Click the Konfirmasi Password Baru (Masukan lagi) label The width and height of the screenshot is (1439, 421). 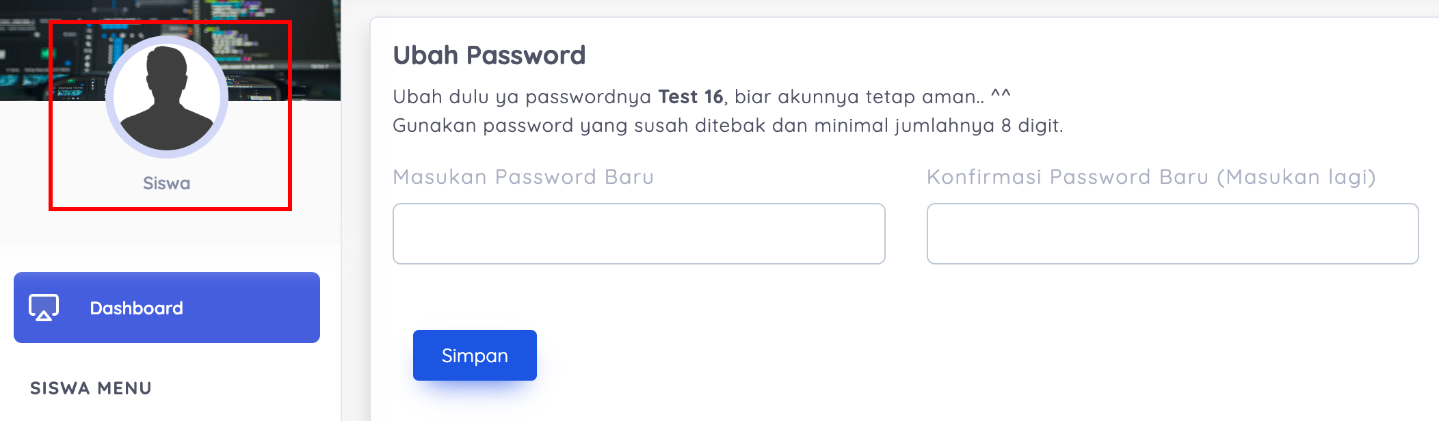tap(1151, 177)
